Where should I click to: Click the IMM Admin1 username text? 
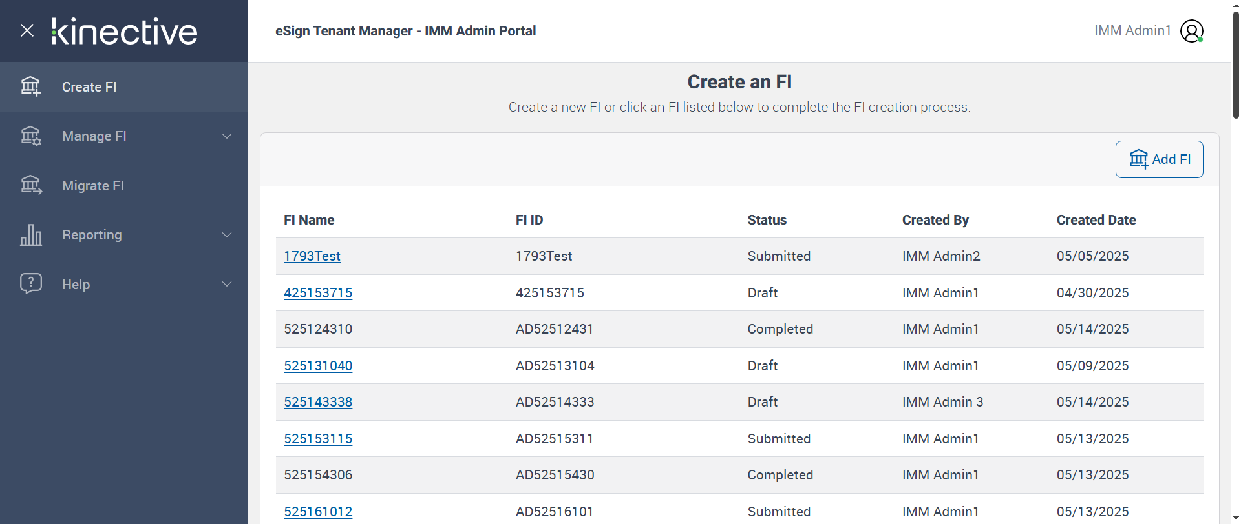(x=1132, y=30)
